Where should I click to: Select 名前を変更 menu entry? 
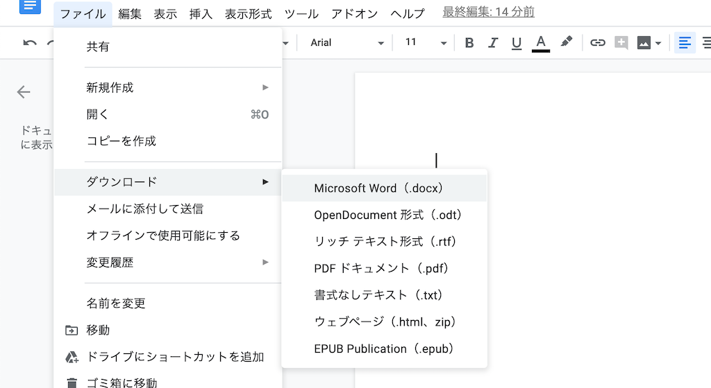tap(168, 303)
